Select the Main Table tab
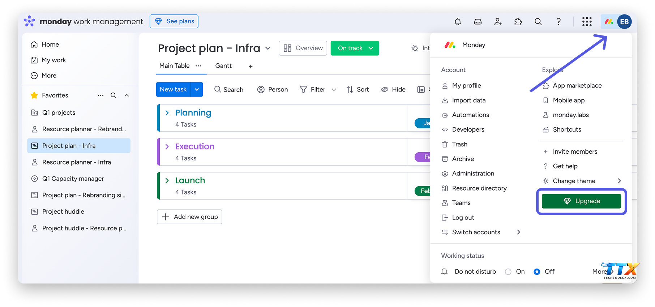 [175, 66]
